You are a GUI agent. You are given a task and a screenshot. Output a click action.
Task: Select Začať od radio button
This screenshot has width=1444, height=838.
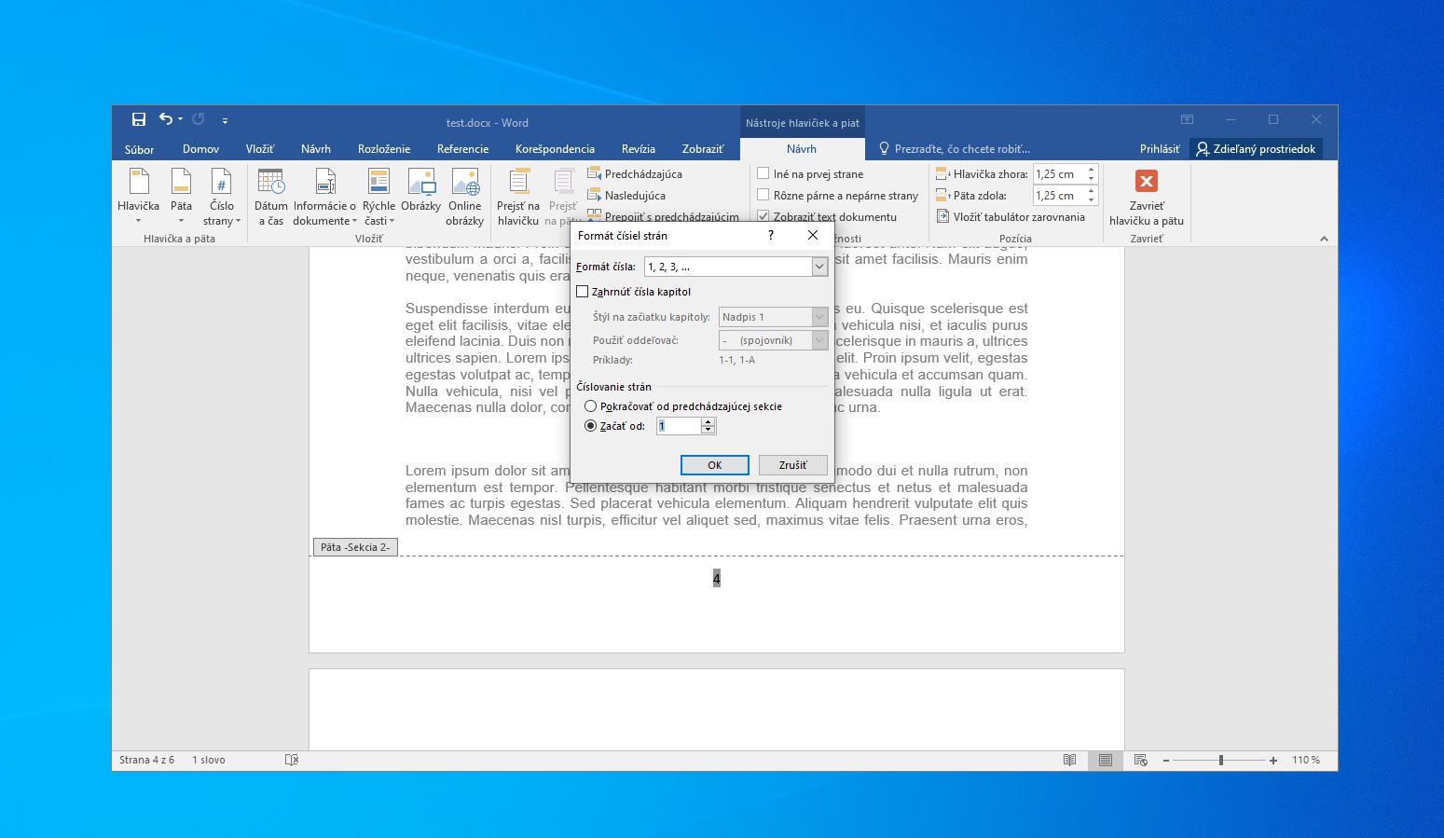(x=590, y=426)
